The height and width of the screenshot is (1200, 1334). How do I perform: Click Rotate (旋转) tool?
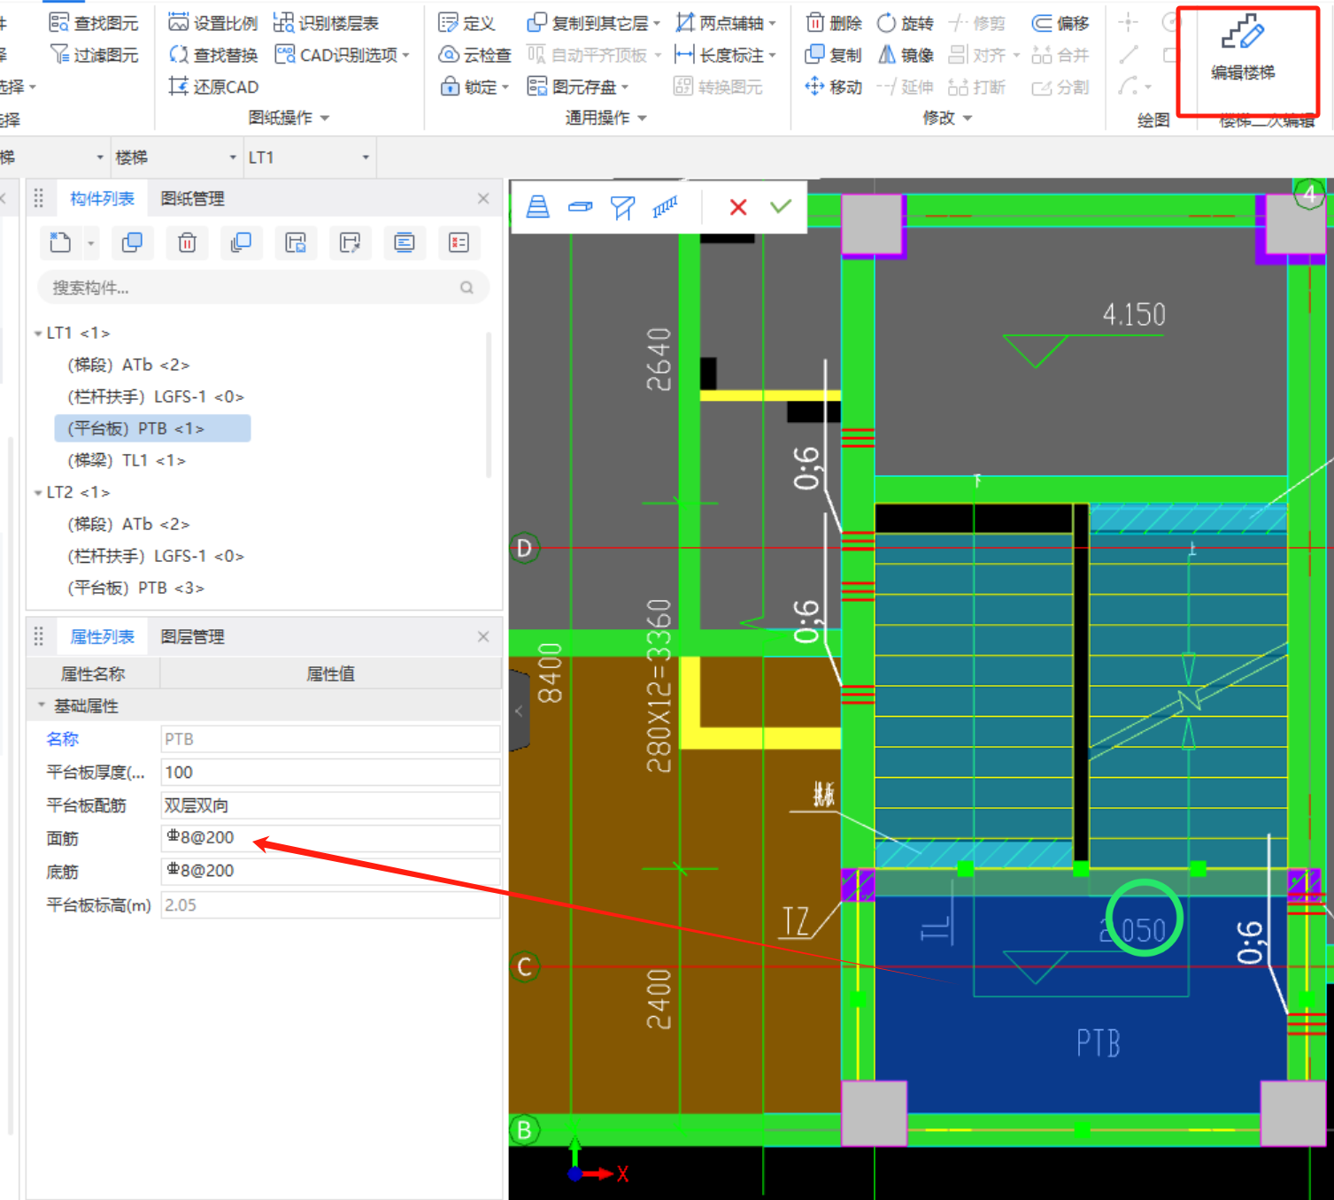coord(905,23)
